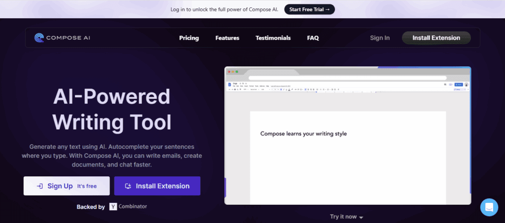Click the Compose AI spiral logo icon

(x=39, y=38)
